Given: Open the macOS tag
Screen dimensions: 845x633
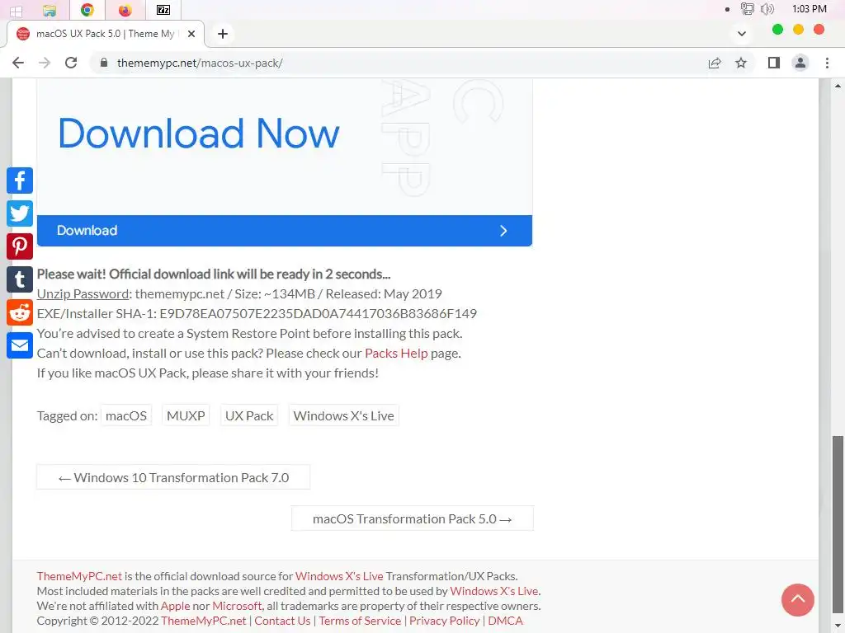Looking at the screenshot, I should tap(126, 415).
